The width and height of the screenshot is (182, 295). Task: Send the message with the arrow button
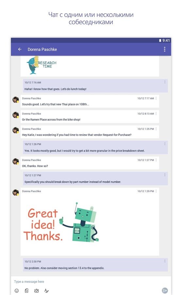click(x=165, y=290)
